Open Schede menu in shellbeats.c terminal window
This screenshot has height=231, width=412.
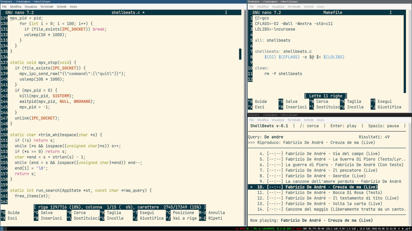pos(62,7)
